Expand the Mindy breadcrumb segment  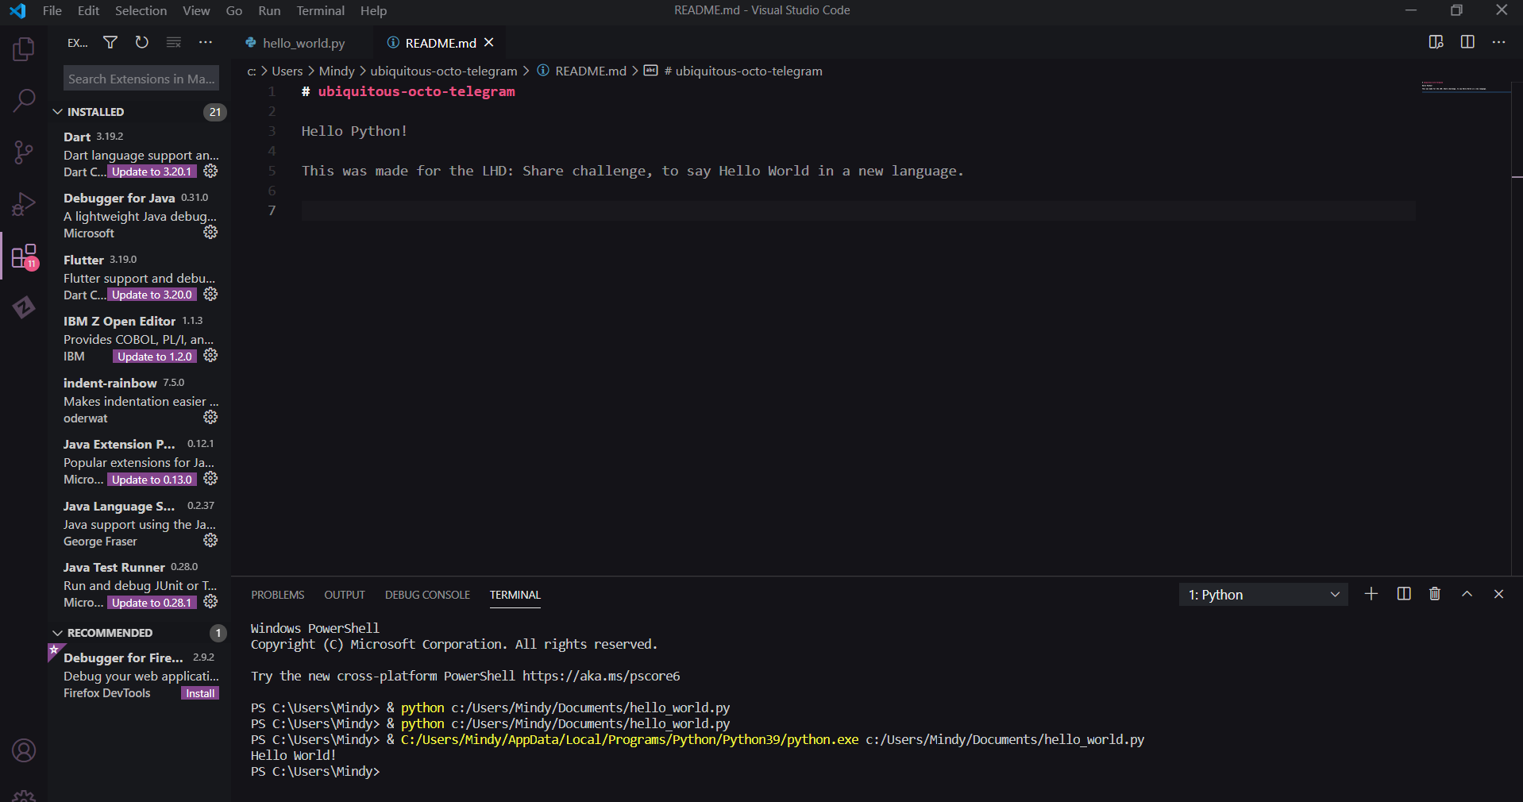337,71
